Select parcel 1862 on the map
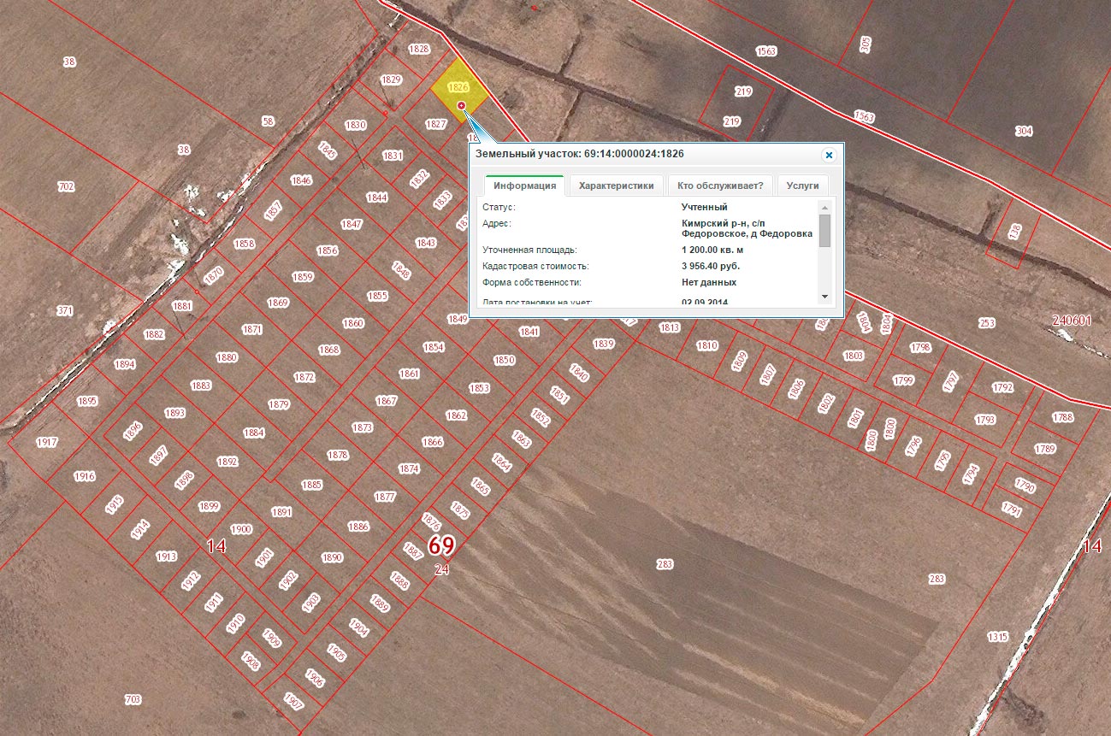Image resolution: width=1111 pixels, height=736 pixels. point(457,415)
